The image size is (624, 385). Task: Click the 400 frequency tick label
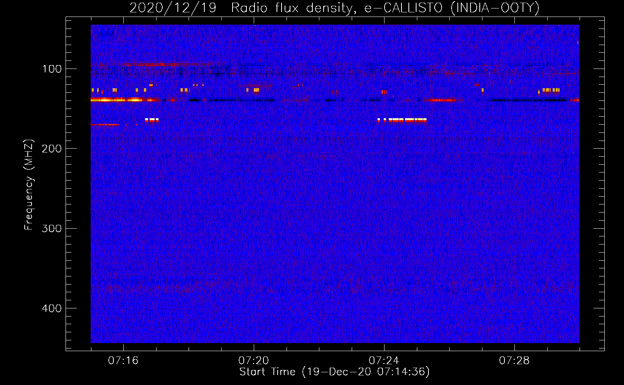(x=52, y=308)
